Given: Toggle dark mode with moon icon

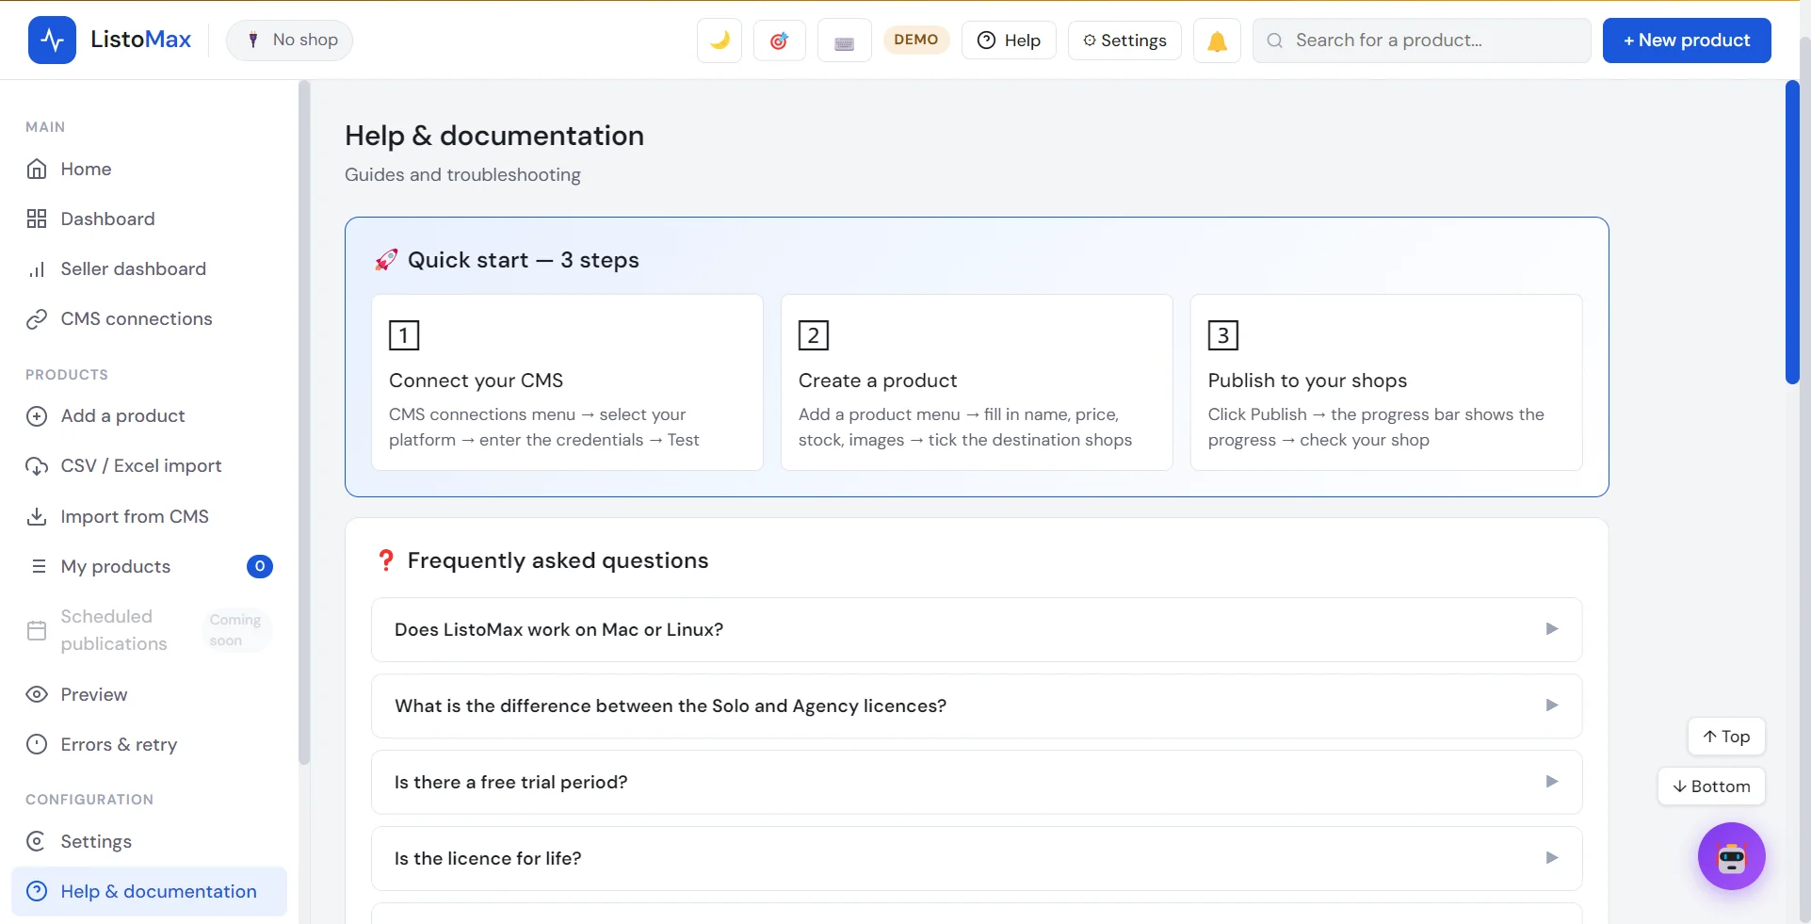Looking at the screenshot, I should 720,41.
